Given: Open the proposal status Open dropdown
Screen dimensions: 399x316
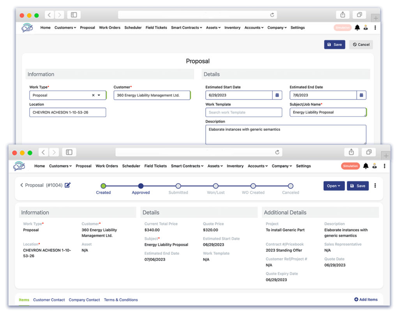Looking at the screenshot, I should 334,186.
